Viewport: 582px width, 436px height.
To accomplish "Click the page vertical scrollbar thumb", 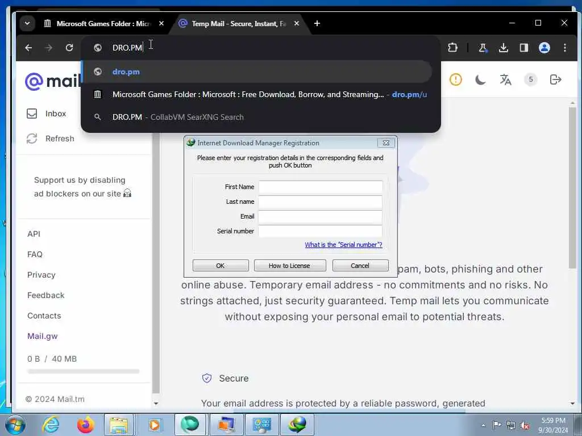I will [x=572, y=187].
